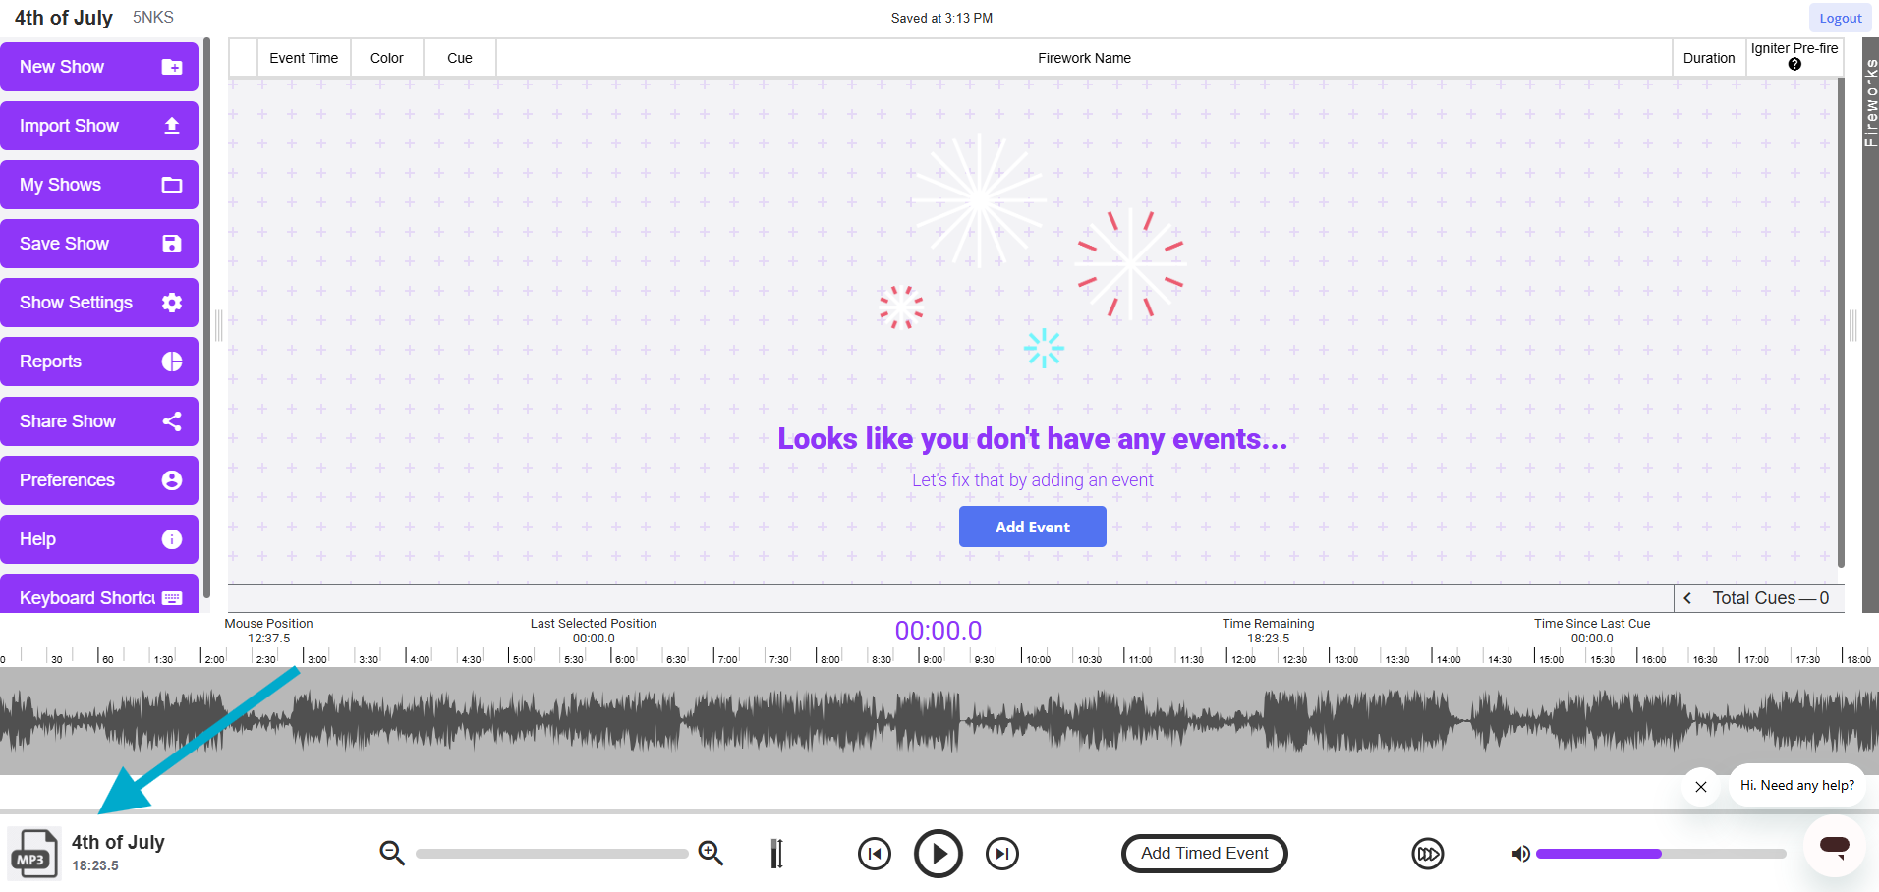Click the Add Timed Event button
The width and height of the screenshot is (1879, 892).
tap(1203, 853)
